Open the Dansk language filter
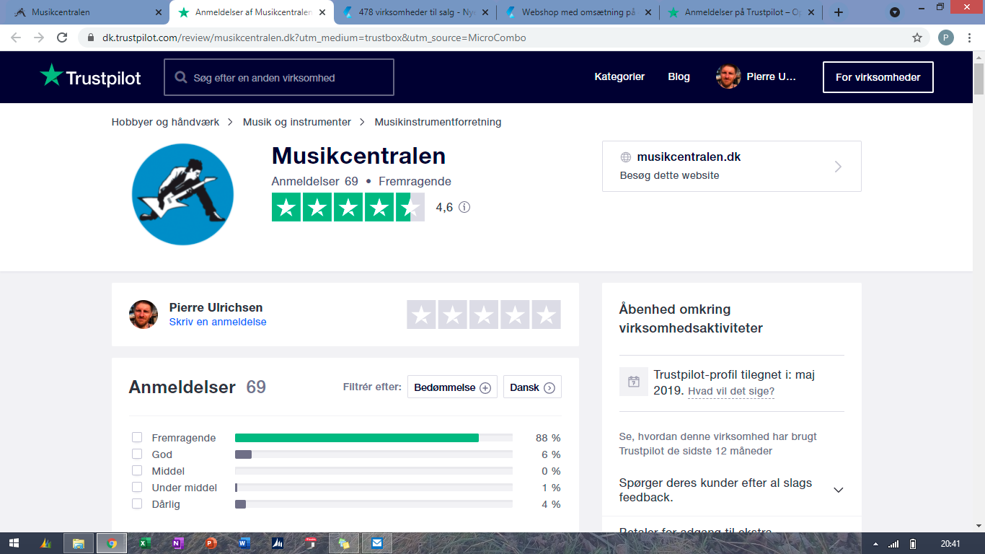 [532, 387]
